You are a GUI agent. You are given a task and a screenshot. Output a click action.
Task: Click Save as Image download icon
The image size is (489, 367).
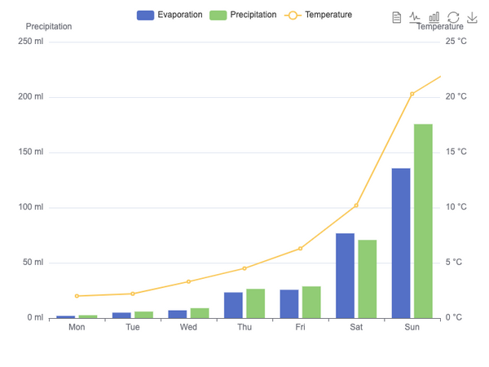(472, 17)
